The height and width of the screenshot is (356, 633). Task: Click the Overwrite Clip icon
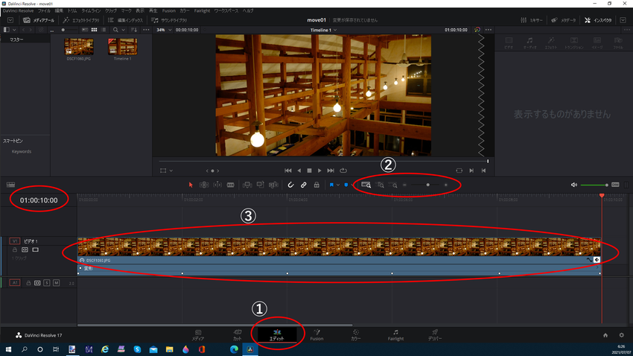coord(261,185)
